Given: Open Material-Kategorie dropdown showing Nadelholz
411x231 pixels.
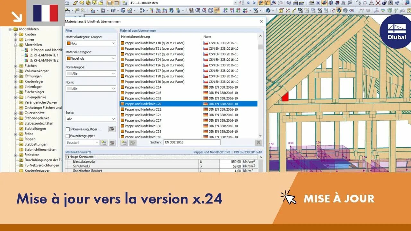Looking at the screenshot, I should click(91, 58).
